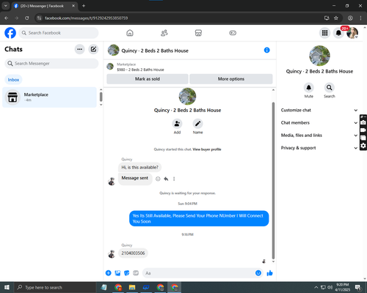The width and height of the screenshot is (367, 293).
Task: Open Chats options three-dot button
Action: (80, 49)
